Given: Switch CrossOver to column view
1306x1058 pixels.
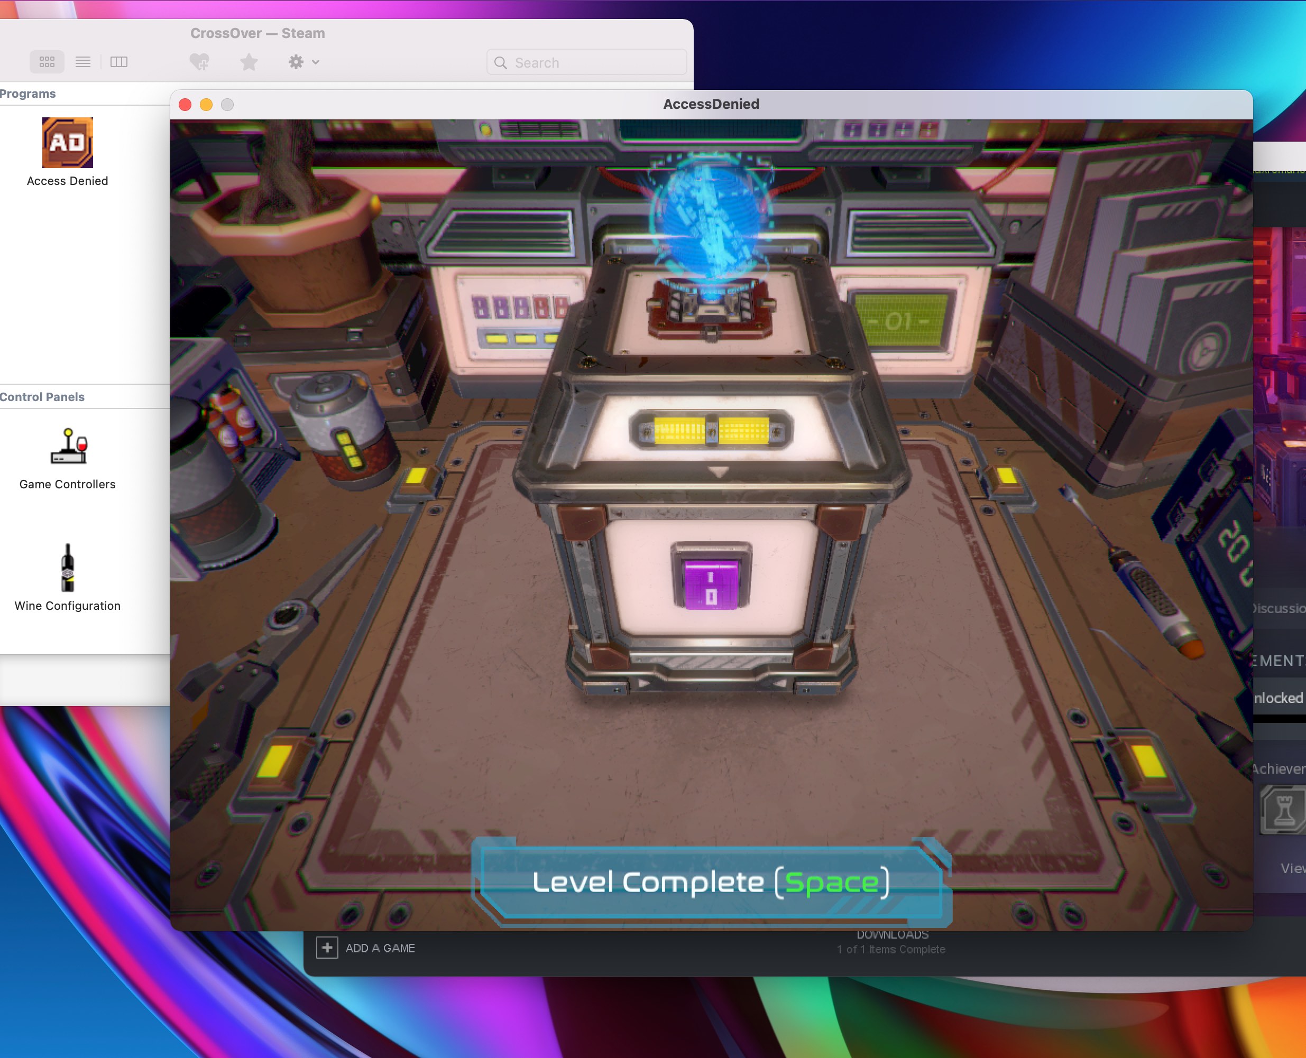Looking at the screenshot, I should (119, 61).
